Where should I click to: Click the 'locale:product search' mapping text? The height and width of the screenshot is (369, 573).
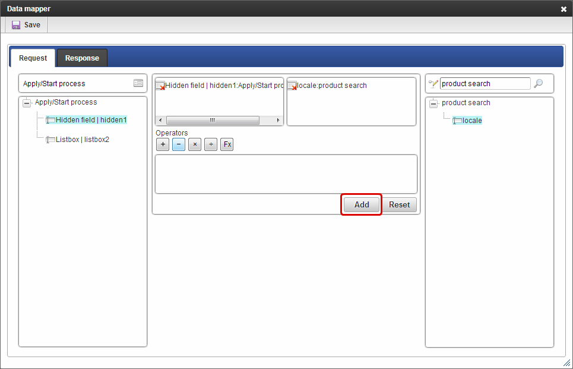[x=332, y=86]
